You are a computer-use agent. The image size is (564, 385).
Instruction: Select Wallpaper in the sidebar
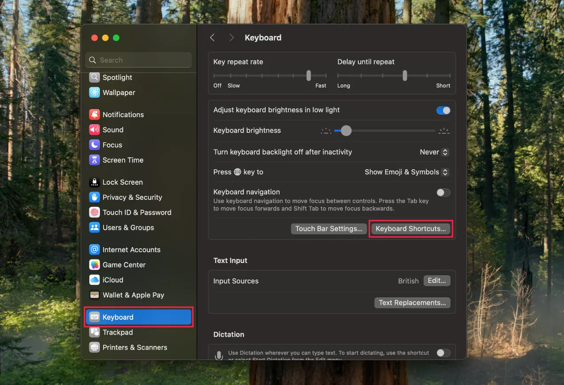[138, 92]
